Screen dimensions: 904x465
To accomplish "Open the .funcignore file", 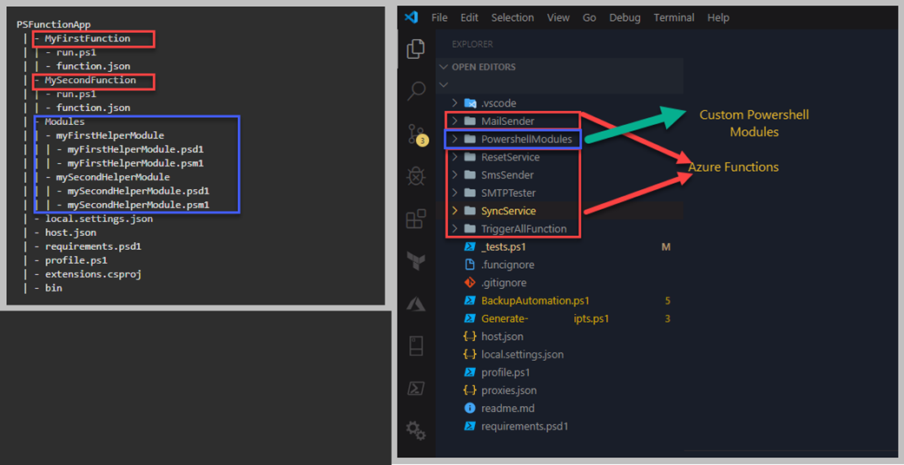I will [x=507, y=265].
